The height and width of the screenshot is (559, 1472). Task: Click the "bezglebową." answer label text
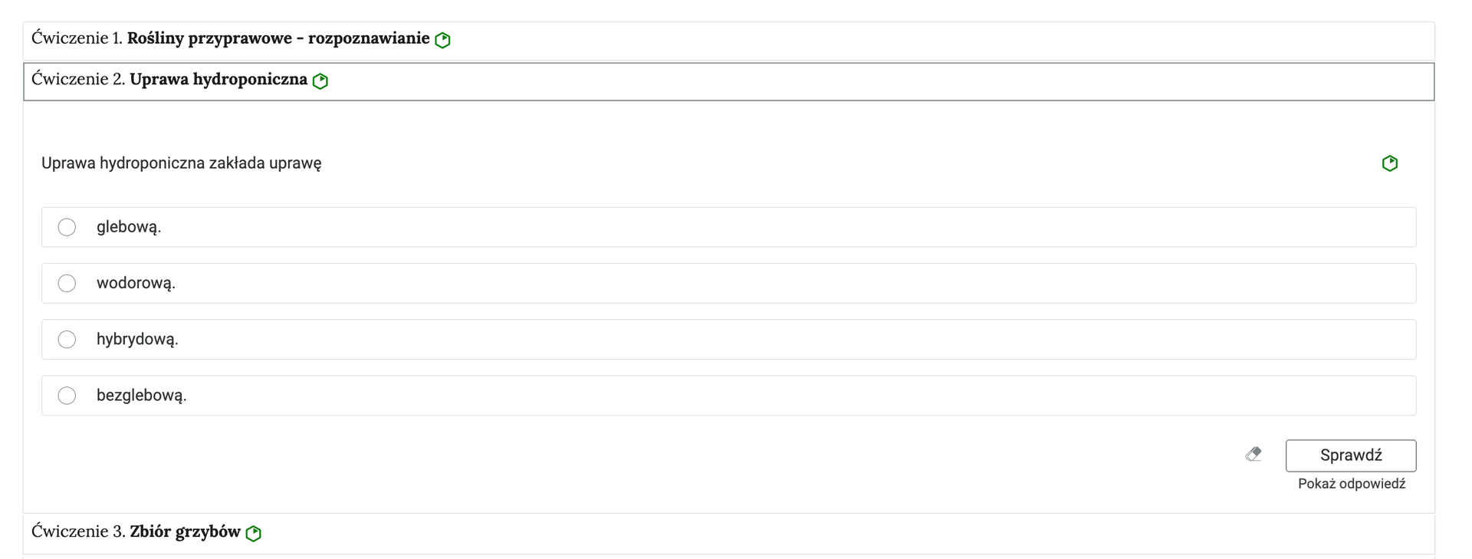(x=142, y=396)
